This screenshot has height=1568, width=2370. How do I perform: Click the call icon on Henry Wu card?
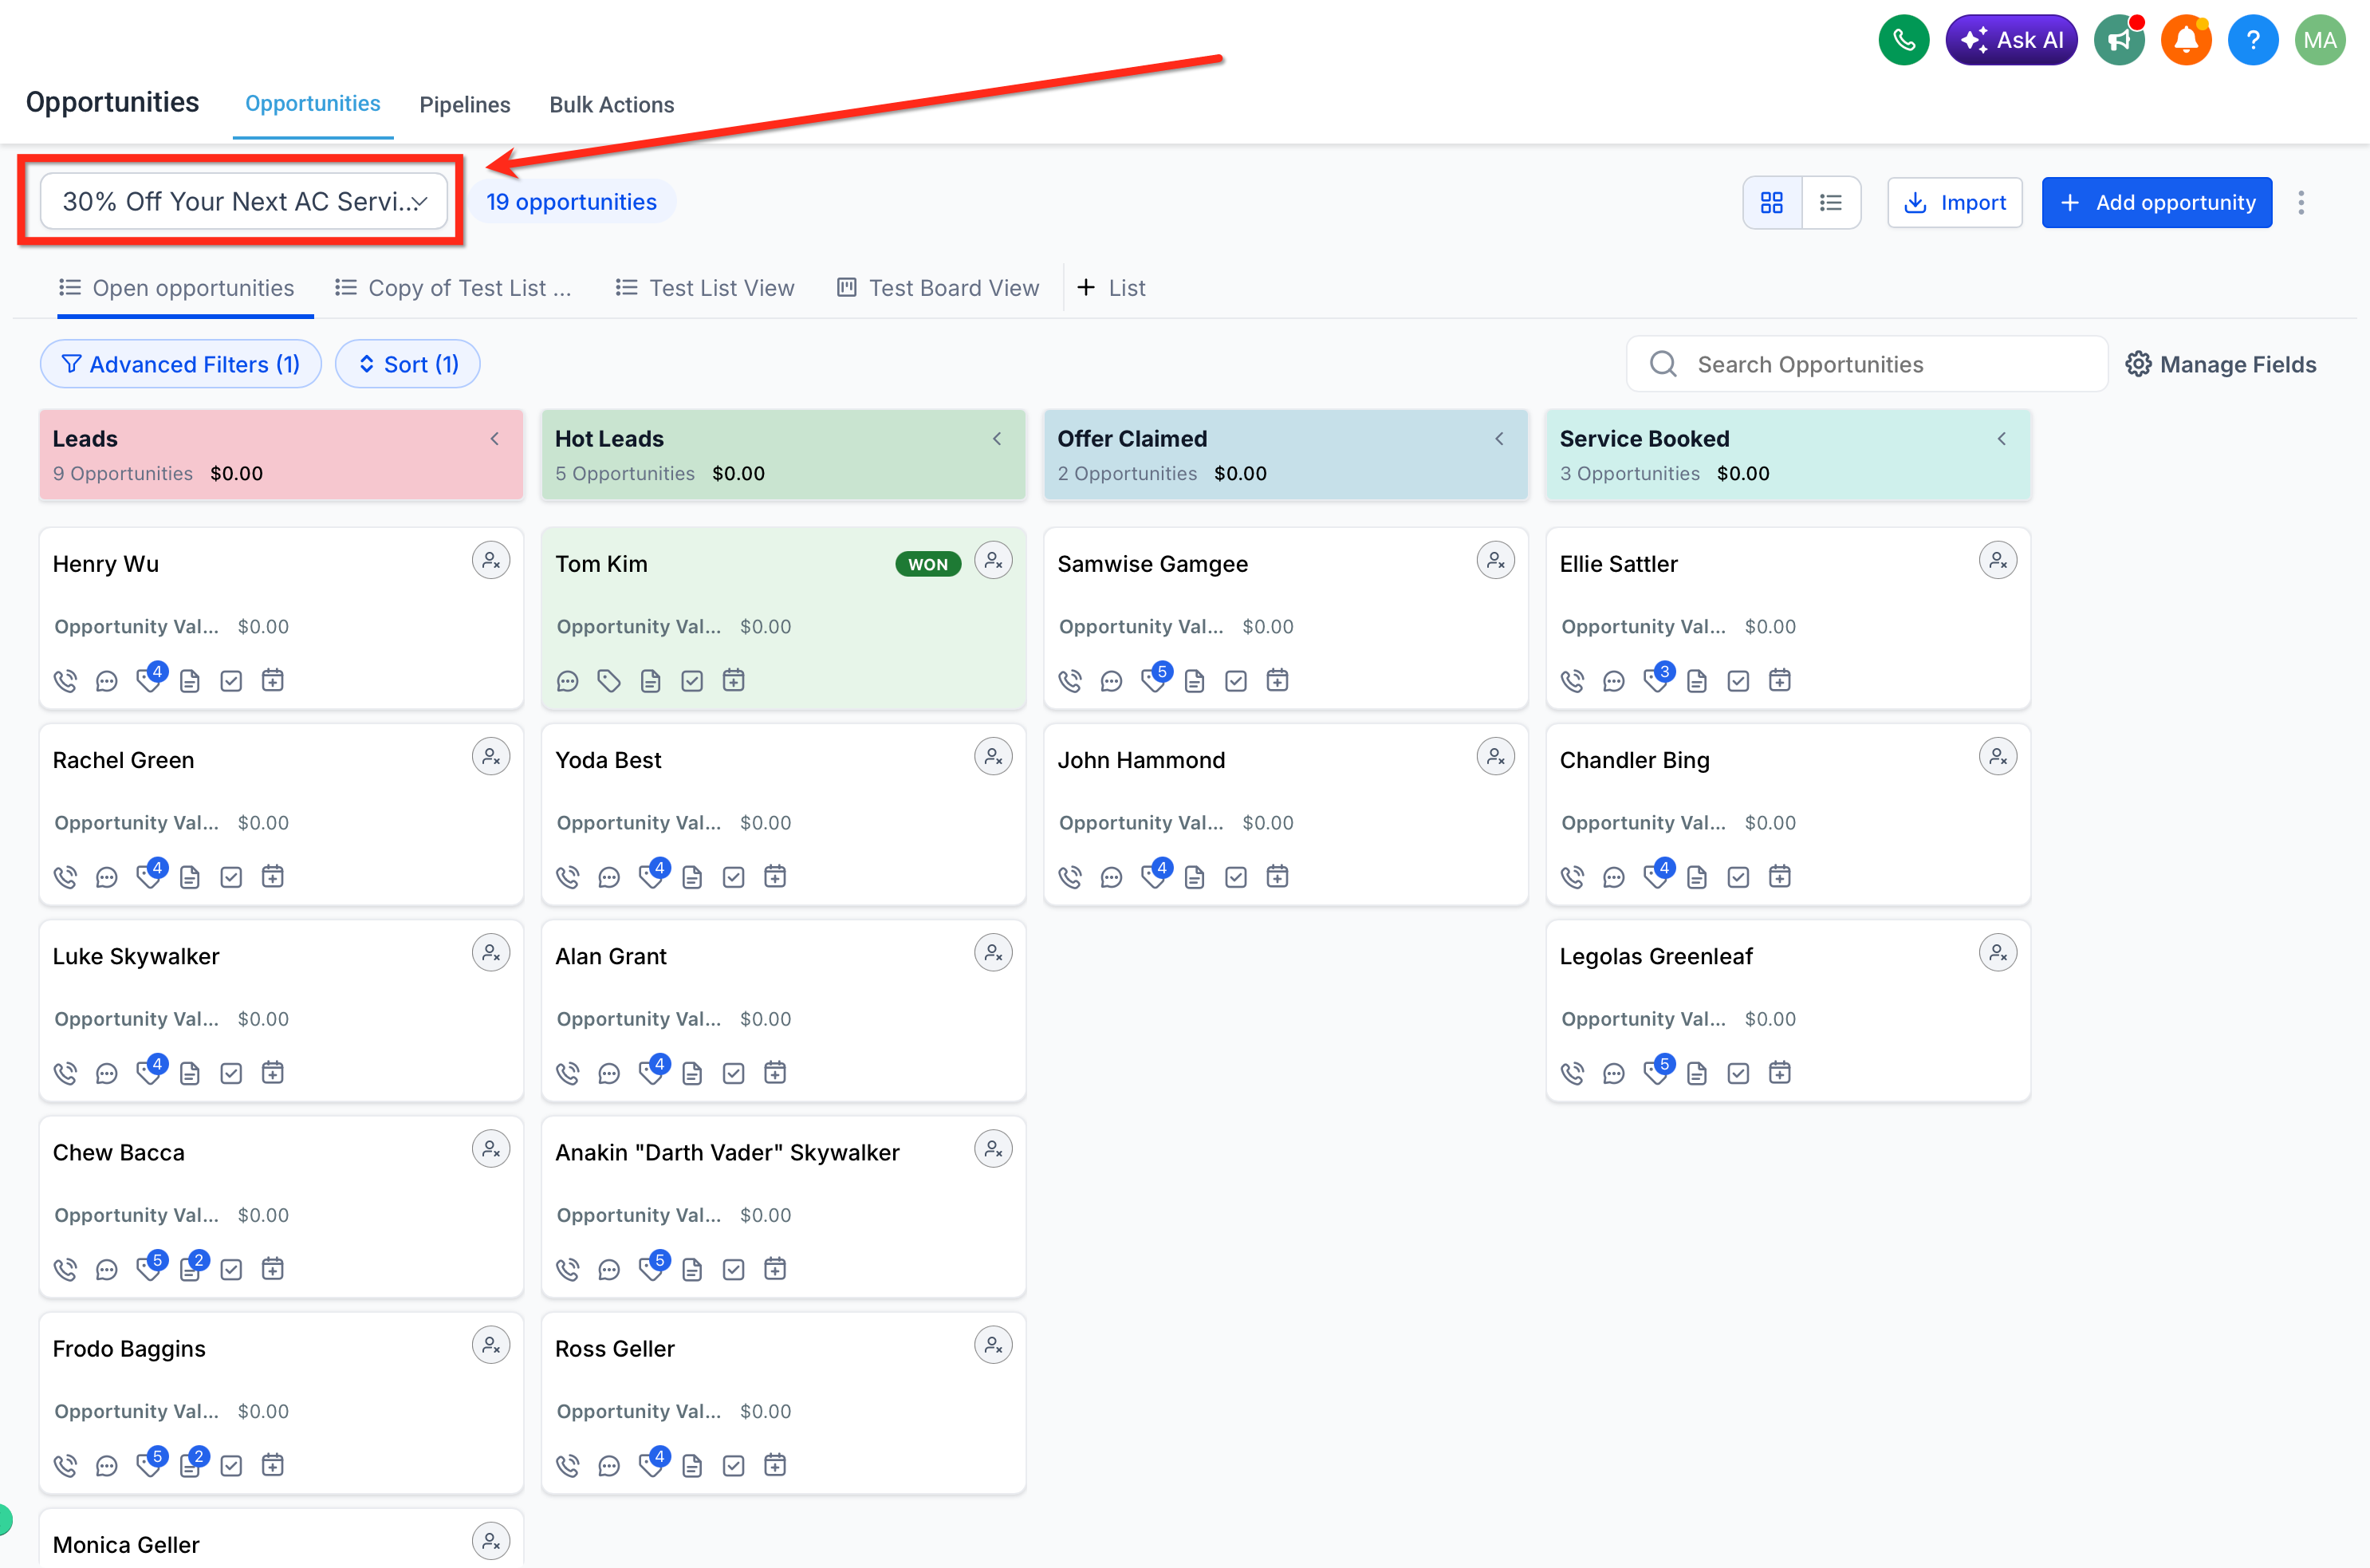65,681
